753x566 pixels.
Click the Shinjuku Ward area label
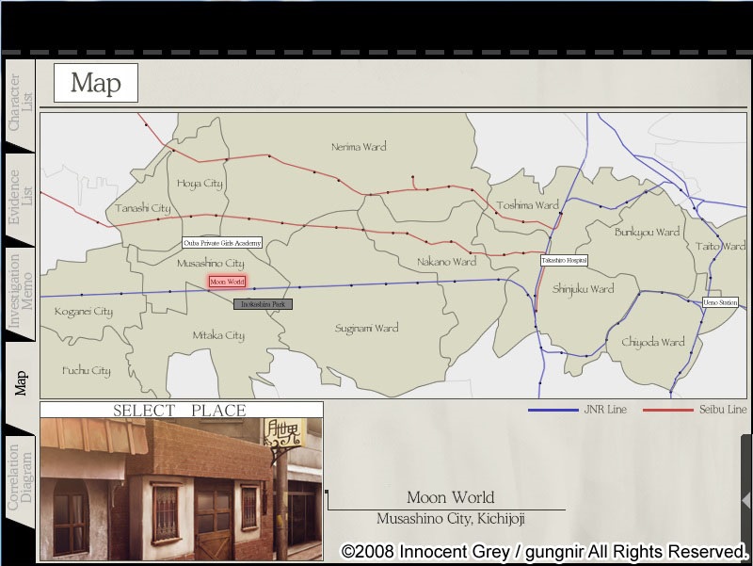pos(583,288)
